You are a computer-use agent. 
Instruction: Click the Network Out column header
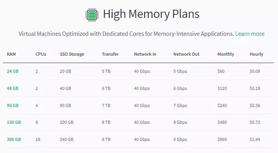186,54
